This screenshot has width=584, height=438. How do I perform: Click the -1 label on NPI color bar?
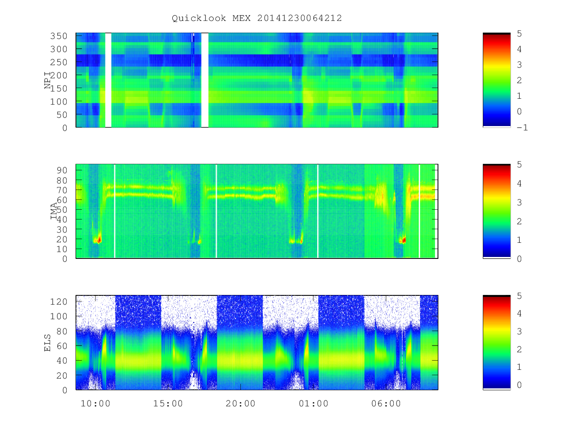point(522,128)
